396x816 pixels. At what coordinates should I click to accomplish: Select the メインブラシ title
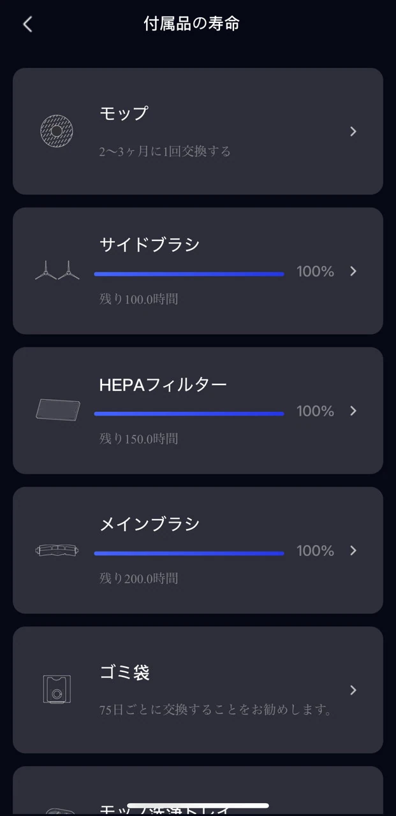coord(149,524)
